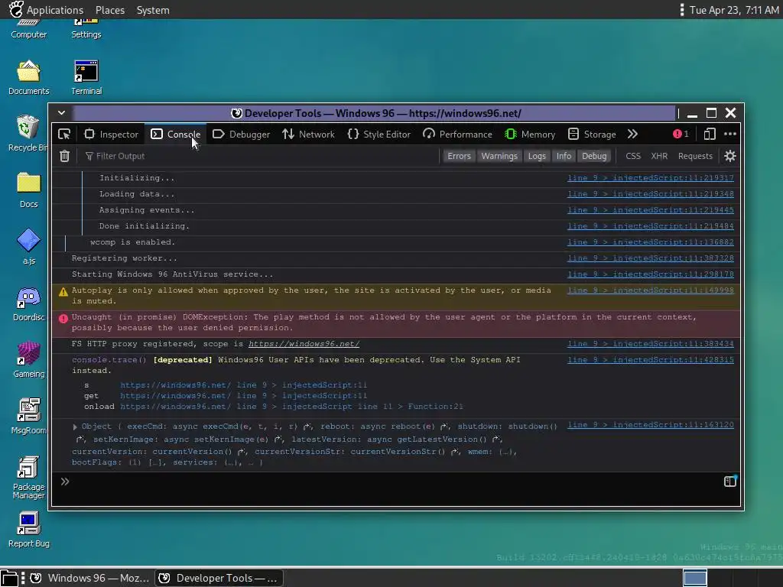Open the Memory tab
Image resolution: width=783 pixels, height=587 pixels.
[x=530, y=134]
